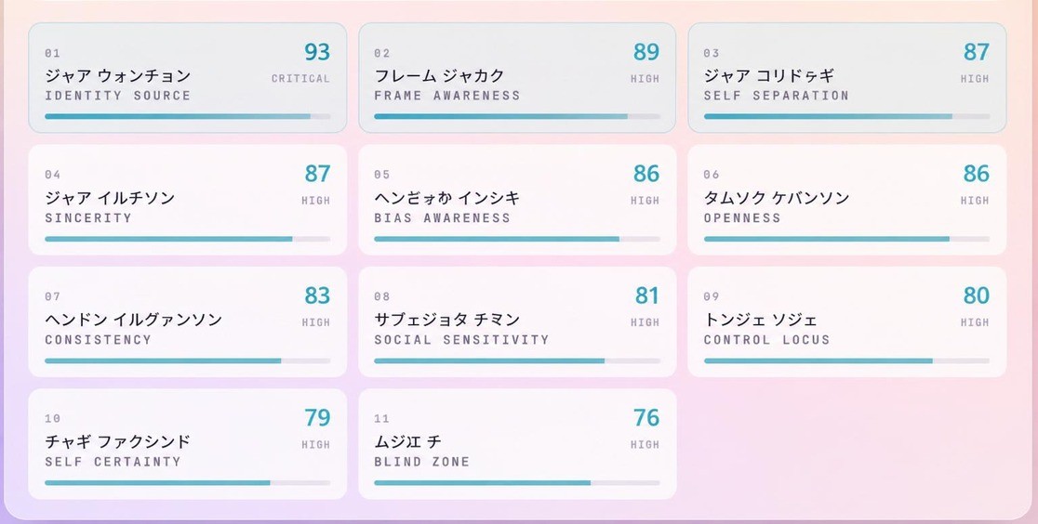Open the Openness card

coord(846,200)
